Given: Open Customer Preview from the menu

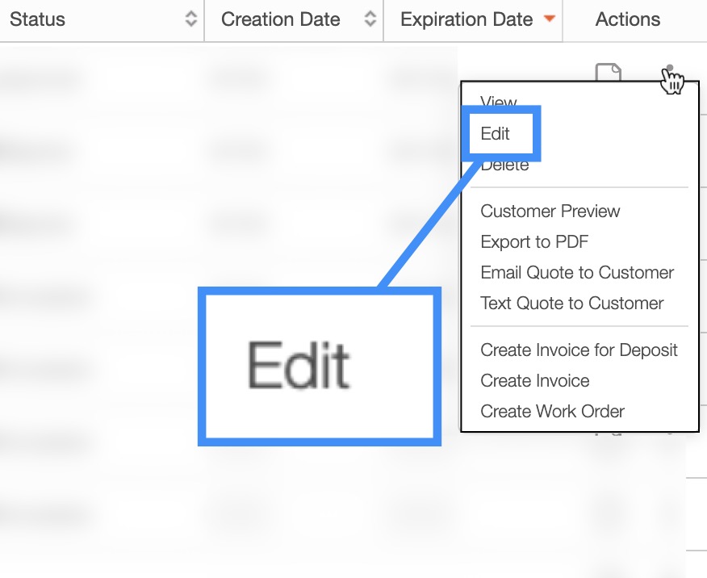Looking at the screenshot, I should click(x=550, y=212).
